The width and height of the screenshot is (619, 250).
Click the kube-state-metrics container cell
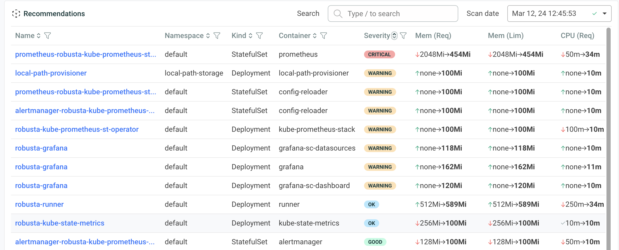click(x=309, y=223)
